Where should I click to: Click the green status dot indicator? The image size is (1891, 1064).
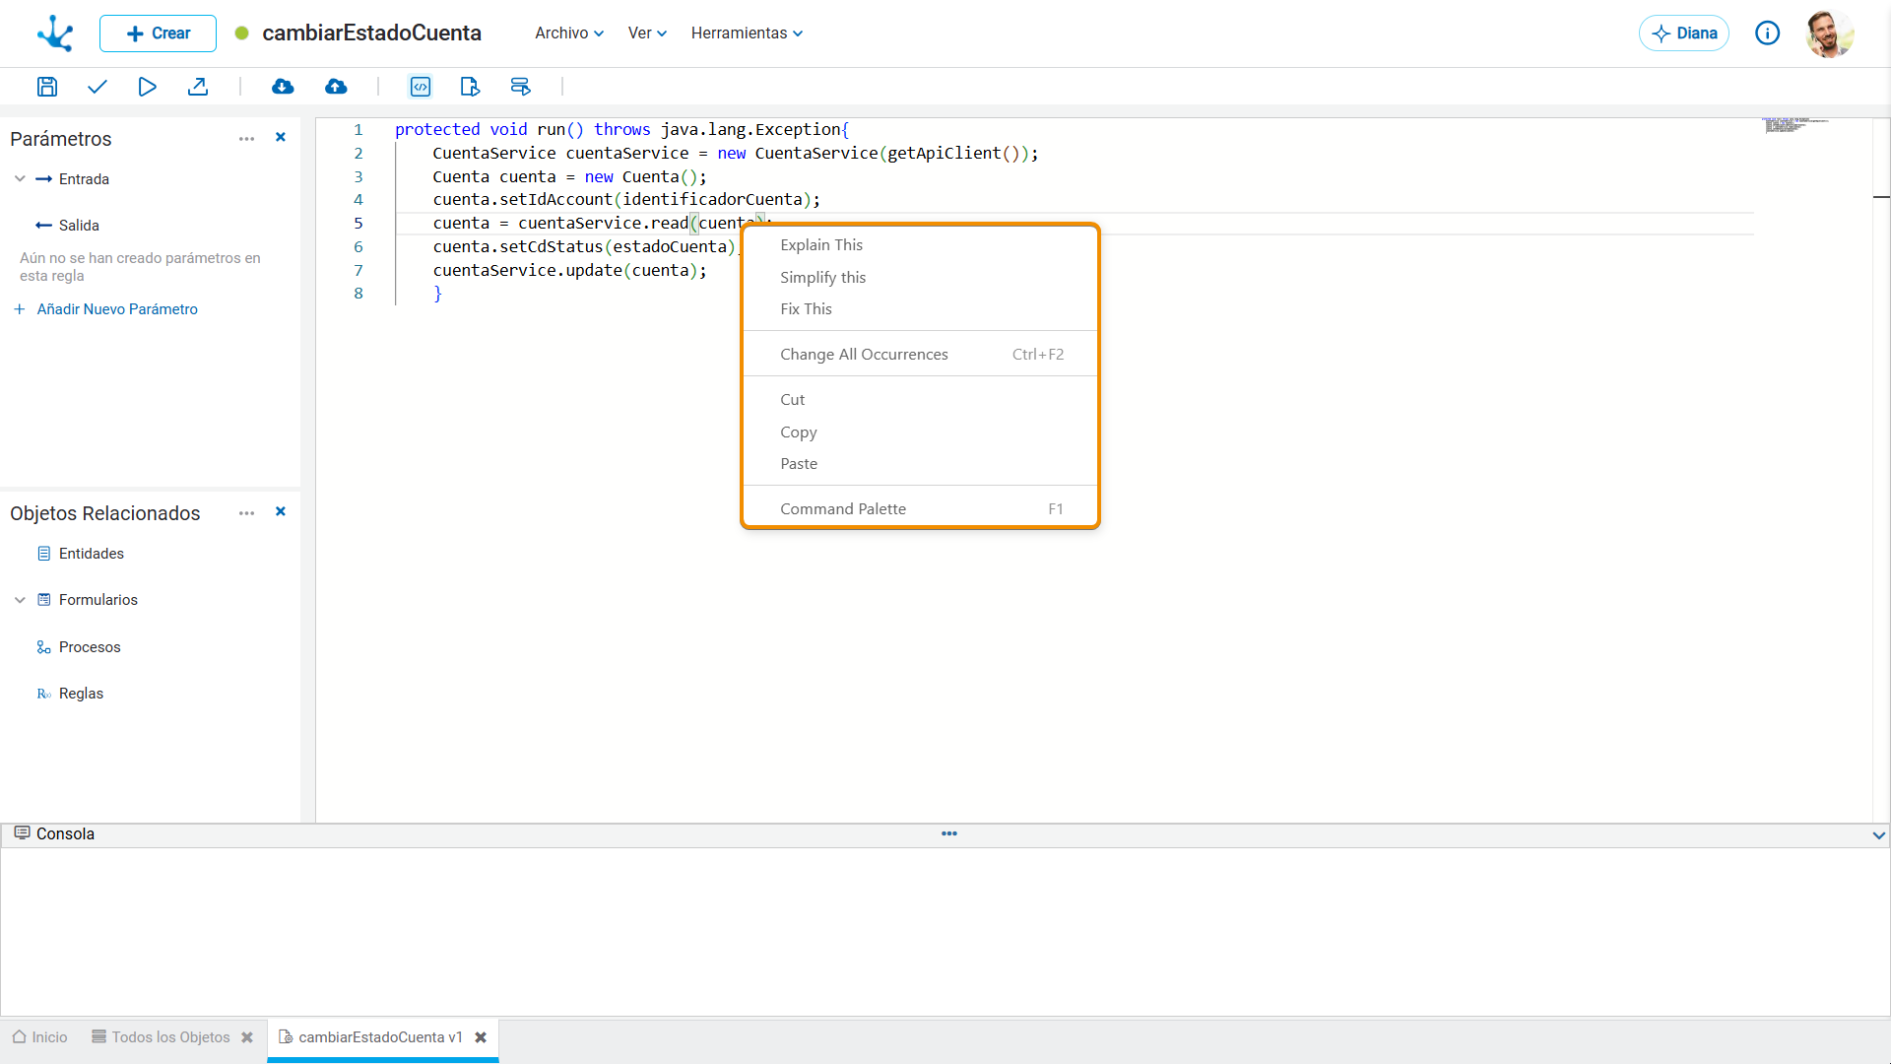pyautogui.click(x=241, y=33)
